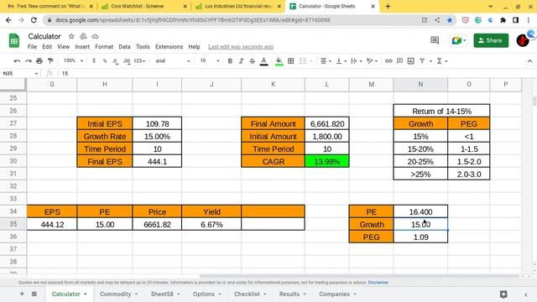Screen dimensions: 537x302
Task: Insert a chart
Action: click(411, 61)
